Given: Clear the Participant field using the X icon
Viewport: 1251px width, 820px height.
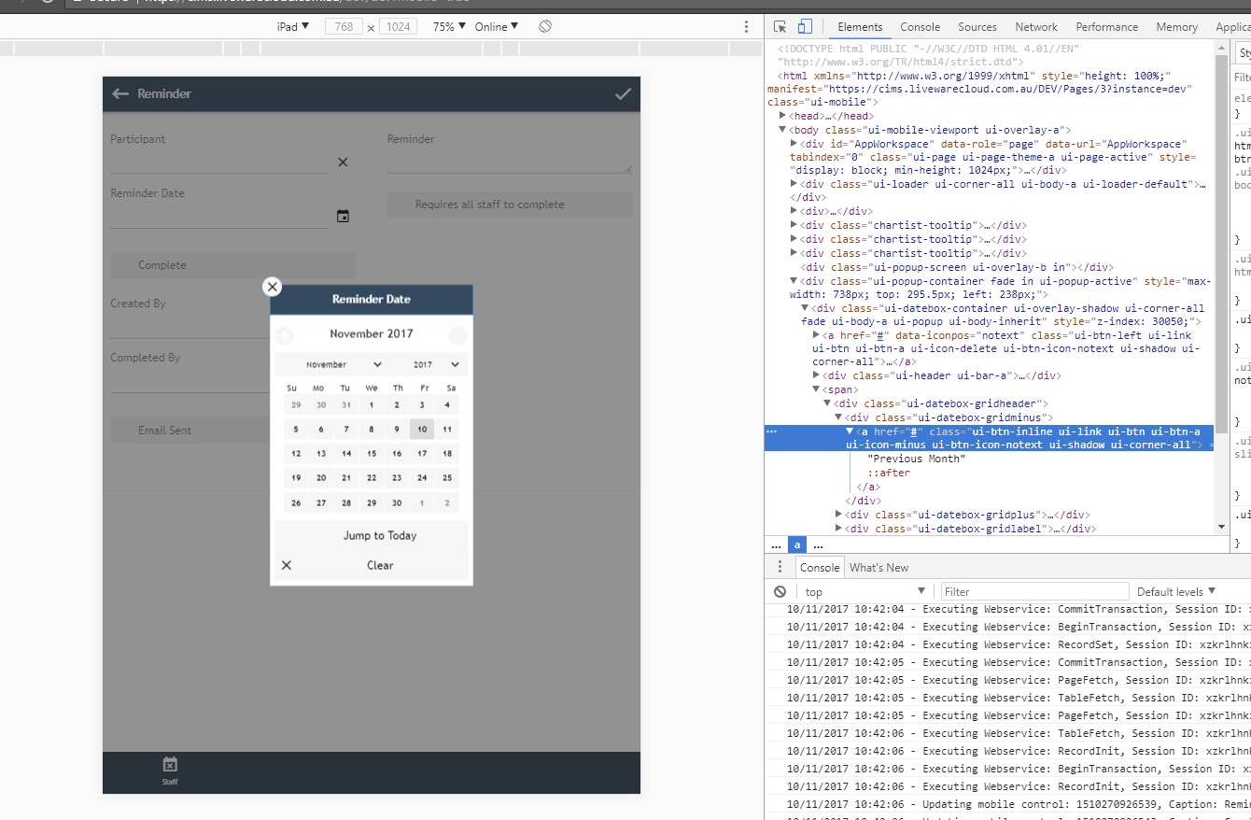Looking at the screenshot, I should point(343,162).
